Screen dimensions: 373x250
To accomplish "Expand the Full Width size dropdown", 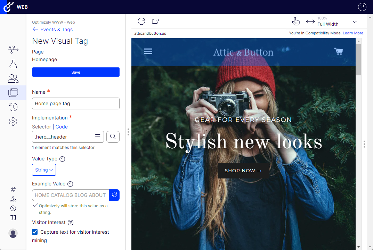I will (x=355, y=22).
